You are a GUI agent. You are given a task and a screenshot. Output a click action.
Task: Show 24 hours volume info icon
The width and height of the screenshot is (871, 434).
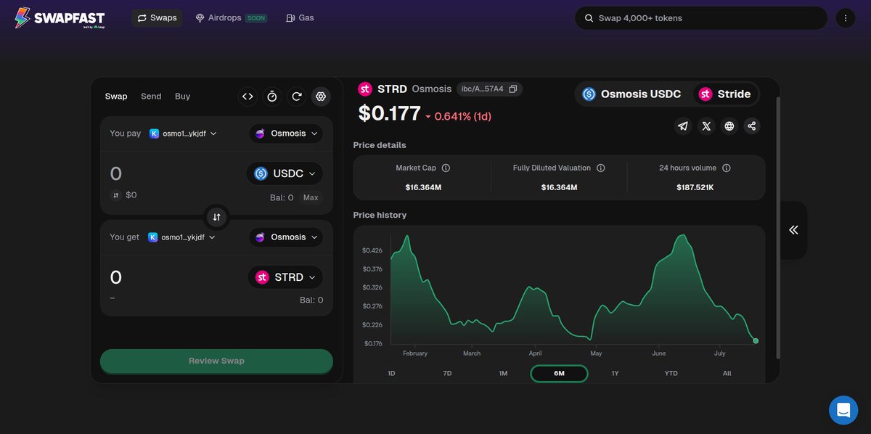pos(727,168)
